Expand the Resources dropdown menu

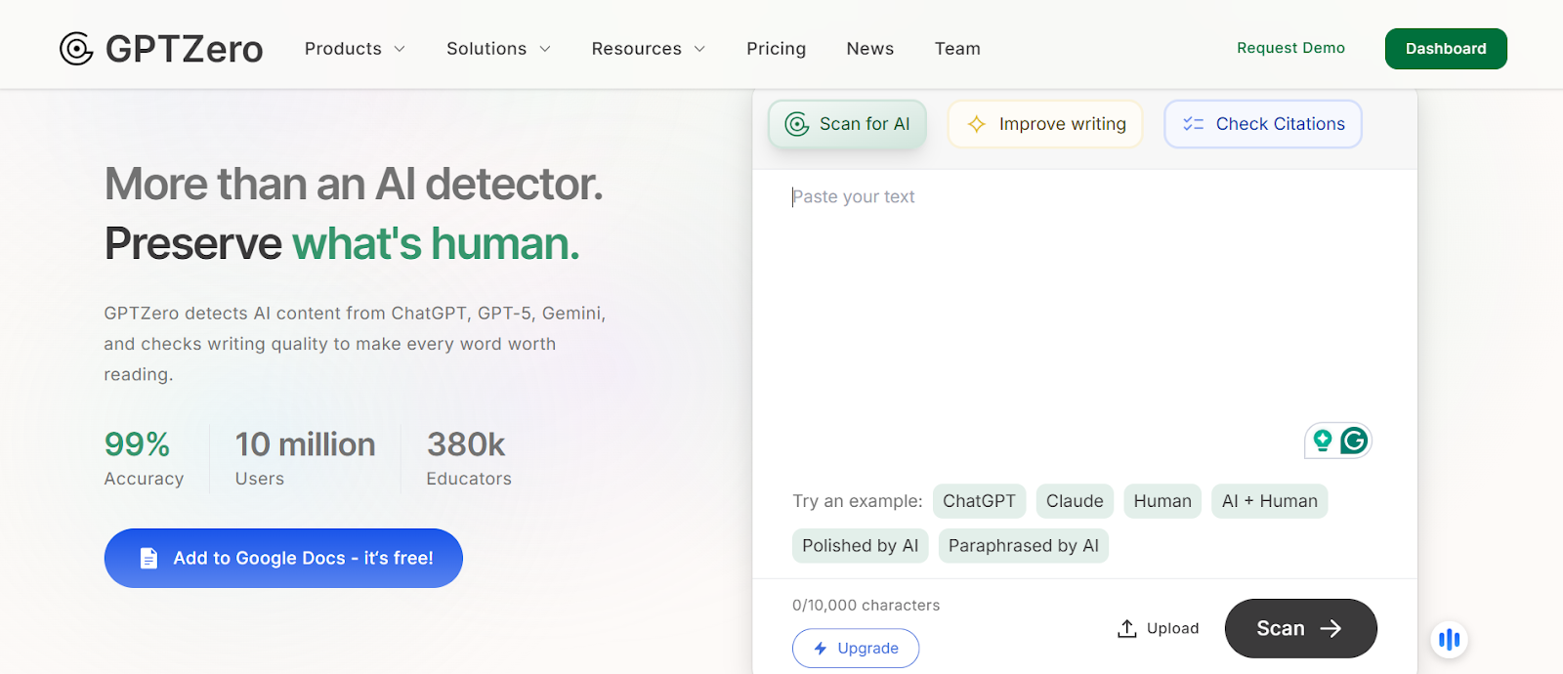(648, 49)
